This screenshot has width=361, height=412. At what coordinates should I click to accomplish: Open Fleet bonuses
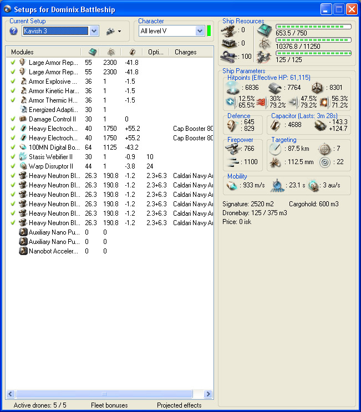click(x=109, y=405)
